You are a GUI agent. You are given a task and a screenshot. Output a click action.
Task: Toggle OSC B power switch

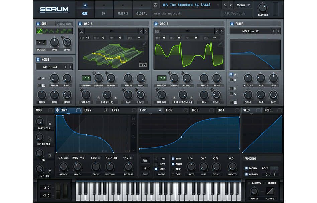click(156, 24)
